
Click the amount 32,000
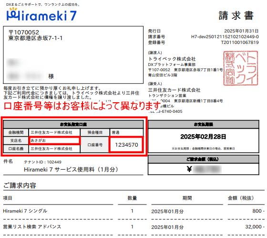click(253, 227)
